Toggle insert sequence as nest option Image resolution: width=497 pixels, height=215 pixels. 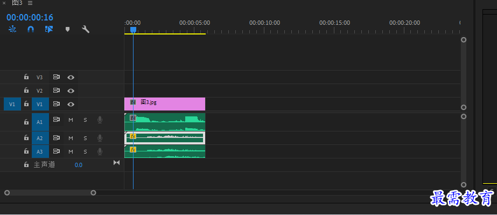[12, 30]
